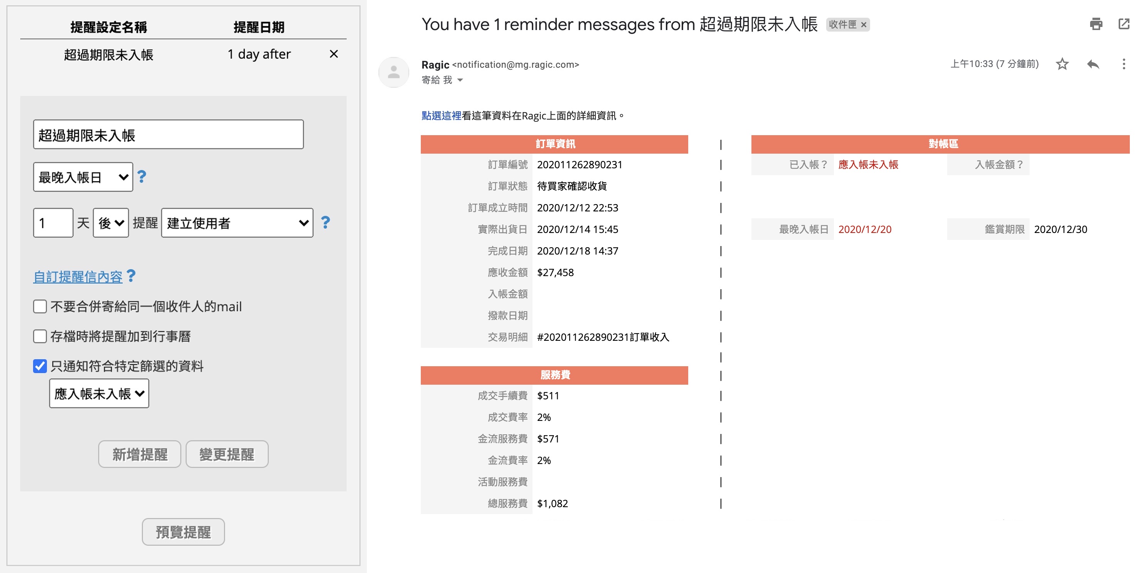Open help icon next to 最晚入帳日 dropdown
1141x573 pixels.
[x=142, y=176]
